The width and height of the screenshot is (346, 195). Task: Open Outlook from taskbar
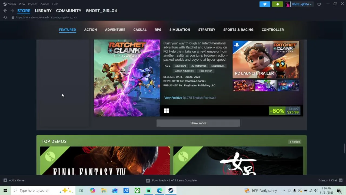[115, 190]
